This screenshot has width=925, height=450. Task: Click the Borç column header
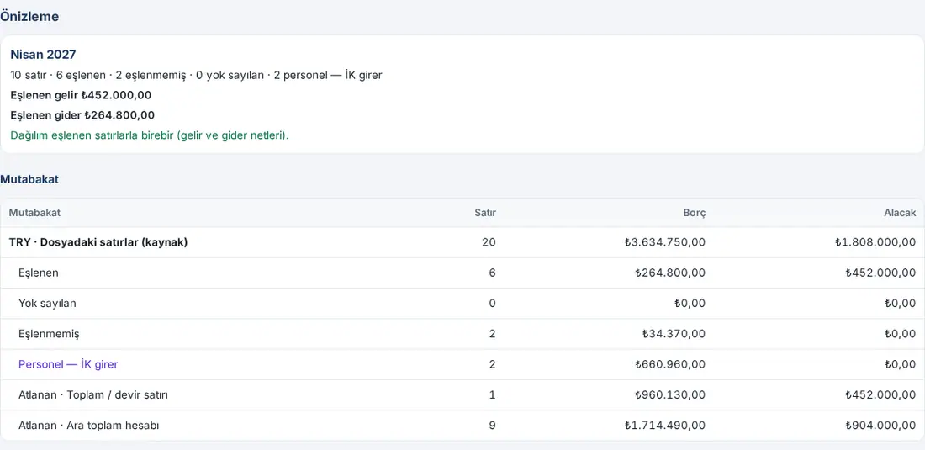point(695,213)
